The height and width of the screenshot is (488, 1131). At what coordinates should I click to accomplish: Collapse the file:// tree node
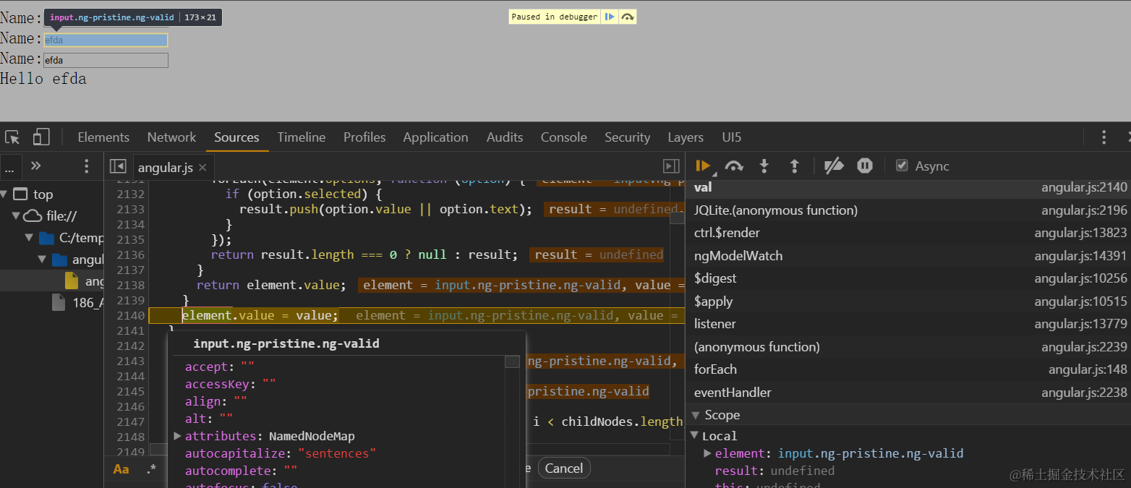tap(17, 215)
